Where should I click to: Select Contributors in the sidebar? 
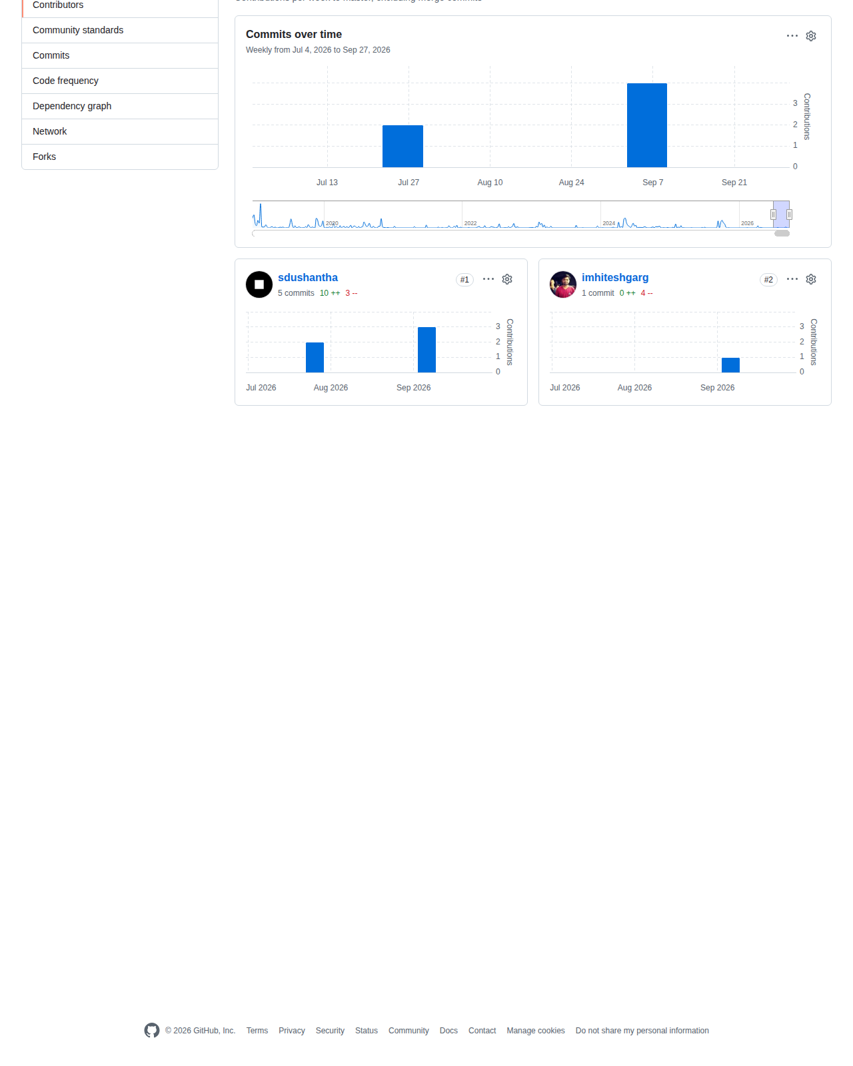120,5
